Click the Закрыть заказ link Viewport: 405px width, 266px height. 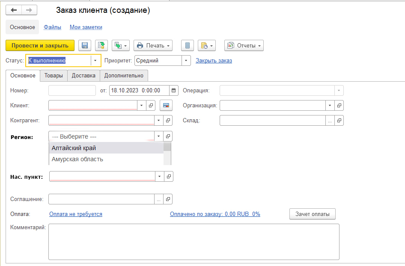tap(214, 61)
